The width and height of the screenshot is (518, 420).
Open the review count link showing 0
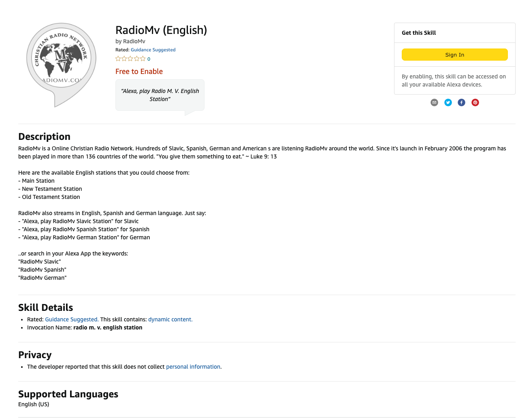tap(149, 59)
